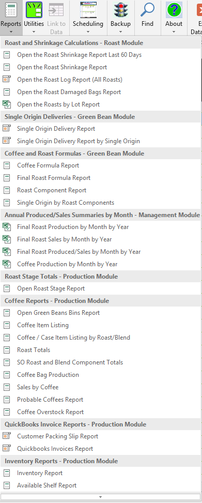202x503 pixels.
Task: Click "Customer Packing Slip Report" text
Action: [58, 436]
